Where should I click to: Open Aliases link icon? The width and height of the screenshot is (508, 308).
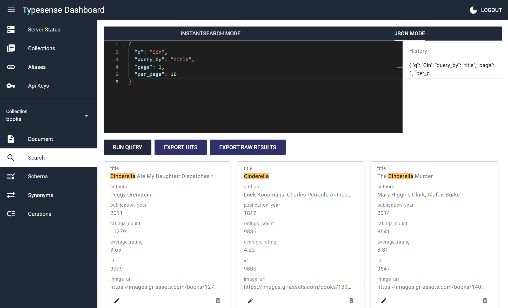click(x=11, y=67)
